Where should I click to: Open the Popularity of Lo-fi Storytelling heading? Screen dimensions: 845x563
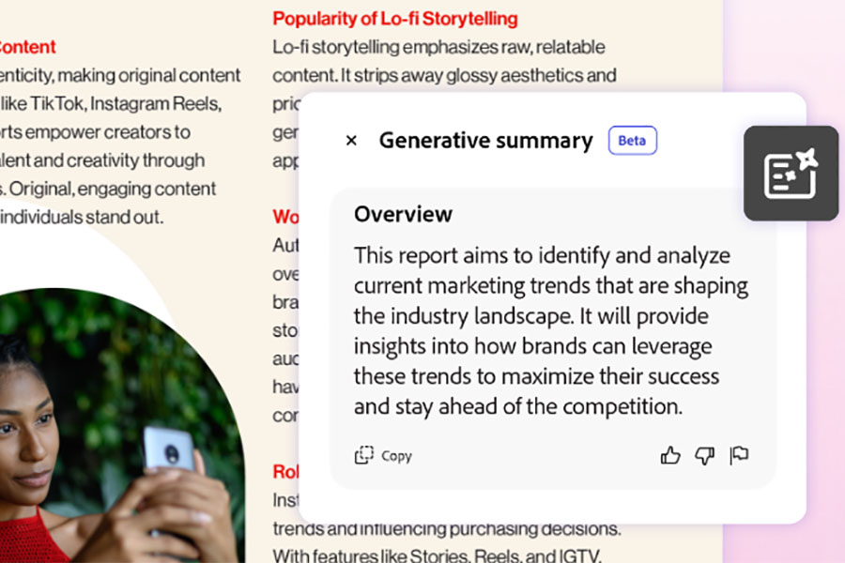click(x=394, y=18)
